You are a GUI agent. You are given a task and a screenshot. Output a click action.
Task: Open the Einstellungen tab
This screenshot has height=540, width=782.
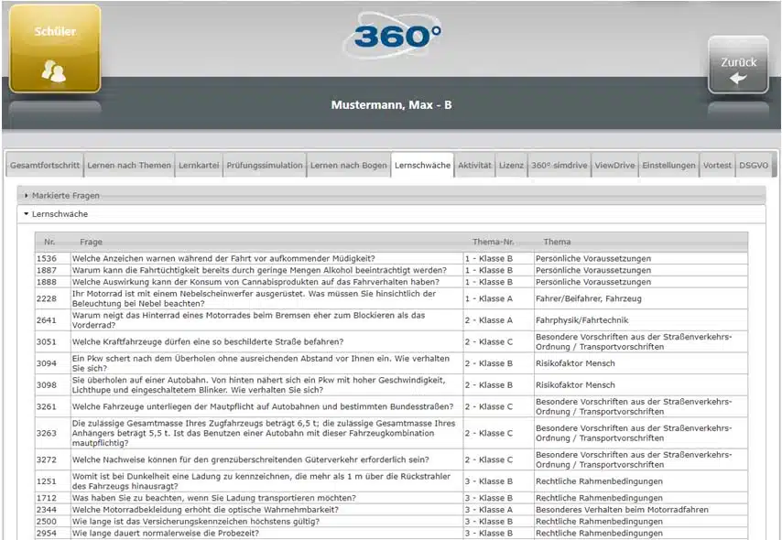668,166
